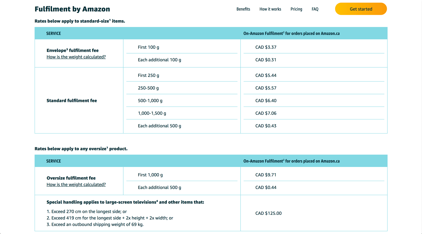This screenshot has width=422, height=234.
Task: Select the CAD $125.00 special handling fee
Action: click(x=268, y=213)
